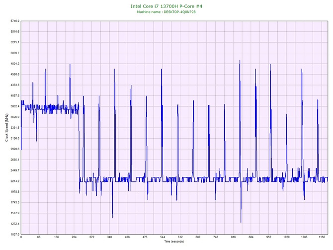Click the x-axis tick label 884
Viewport: 333px width, 250px height.
(x=251, y=237)
